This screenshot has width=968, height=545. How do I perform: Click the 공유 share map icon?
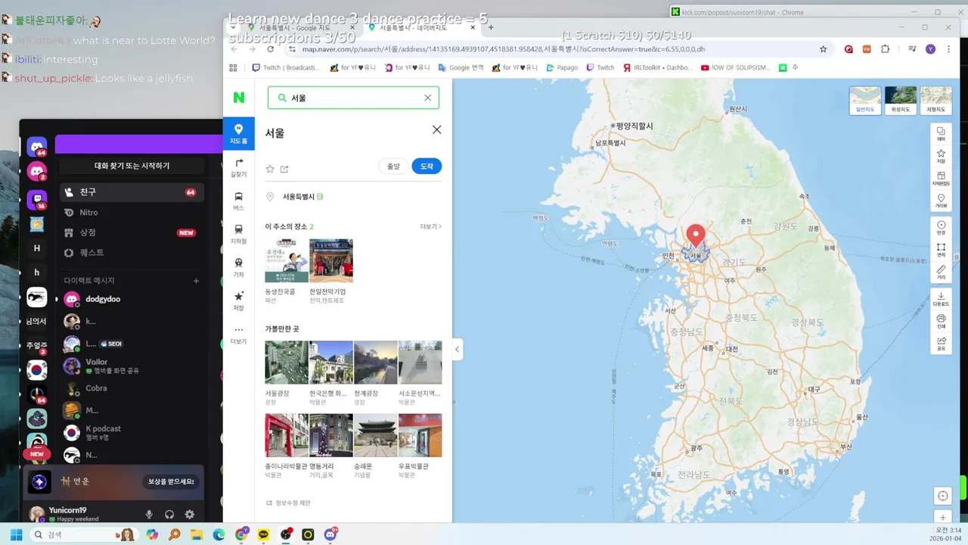941,344
